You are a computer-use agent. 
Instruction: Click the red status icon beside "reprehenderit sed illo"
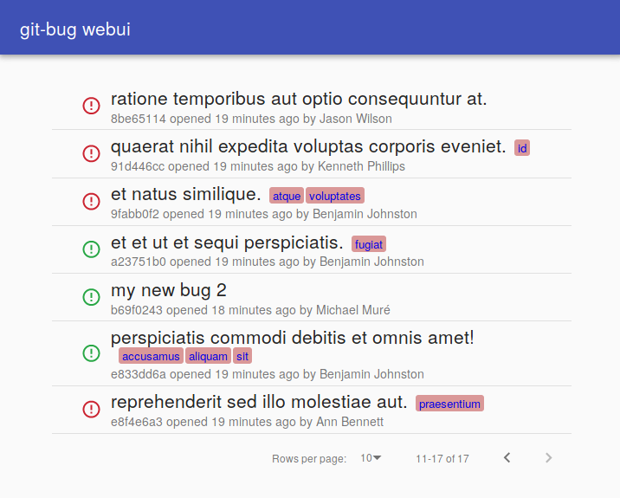[91, 409]
